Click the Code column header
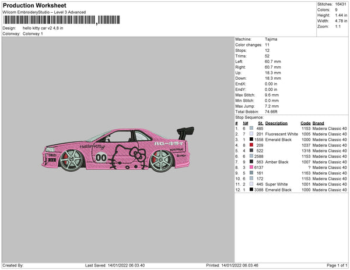This screenshot has width=350, height=270. pos(305,123)
